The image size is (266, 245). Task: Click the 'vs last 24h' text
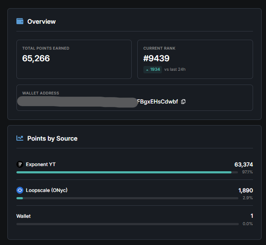tap(175, 69)
